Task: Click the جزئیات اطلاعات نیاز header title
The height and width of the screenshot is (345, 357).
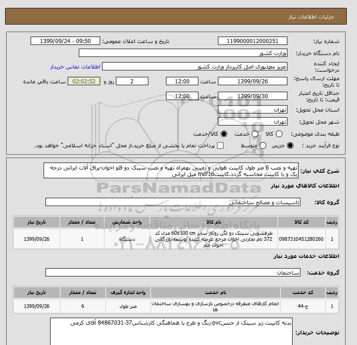Action: 311,17
